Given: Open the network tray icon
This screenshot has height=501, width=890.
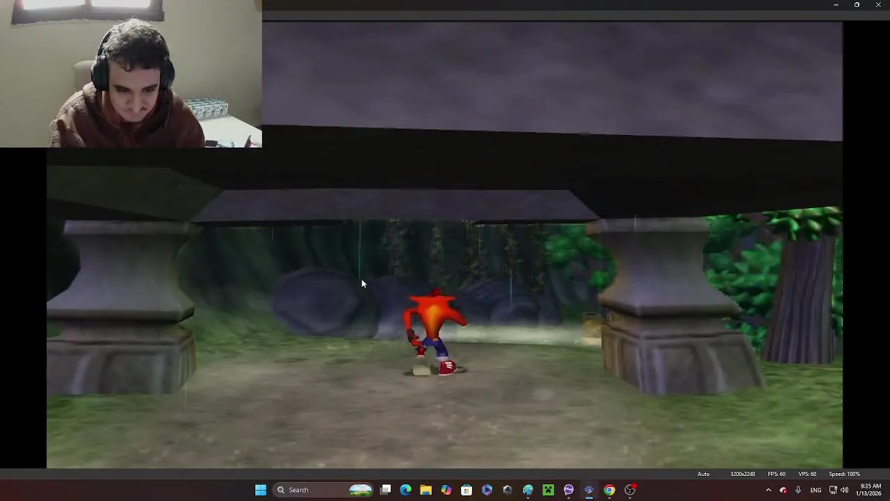Looking at the screenshot, I should [x=833, y=490].
